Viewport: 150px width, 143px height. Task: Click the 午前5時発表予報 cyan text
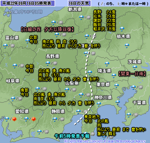[72, 136]
